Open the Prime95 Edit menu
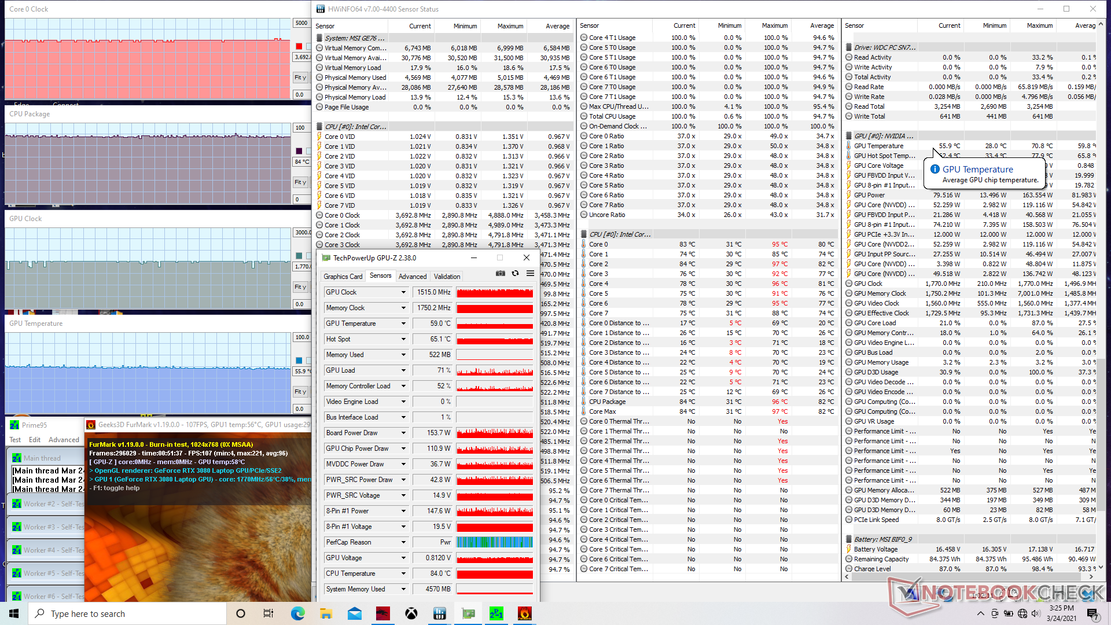The height and width of the screenshot is (625, 1111). (35, 440)
